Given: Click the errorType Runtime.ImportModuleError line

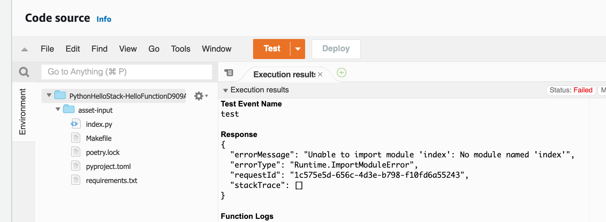Looking at the screenshot, I should click(324, 165).
